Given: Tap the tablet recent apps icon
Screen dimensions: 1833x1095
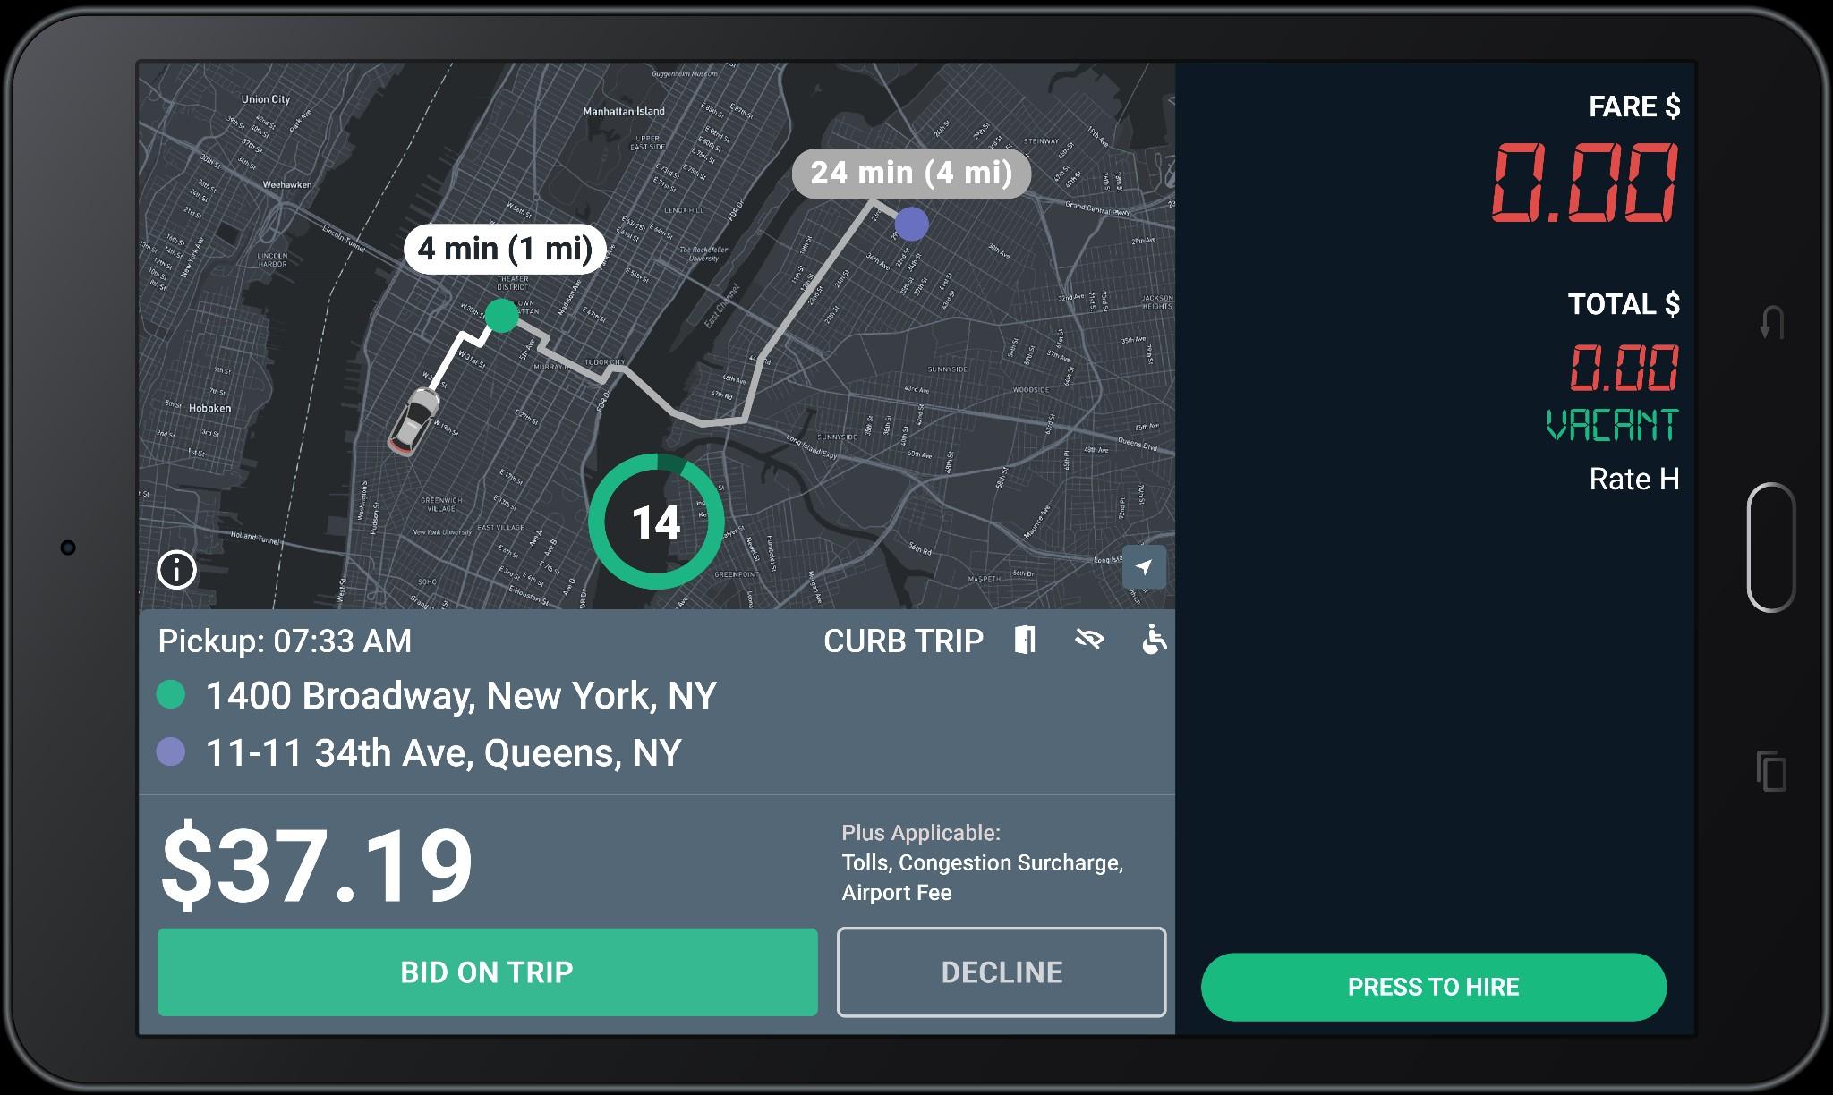Looking at the screenshot, I should point(1772,771).
